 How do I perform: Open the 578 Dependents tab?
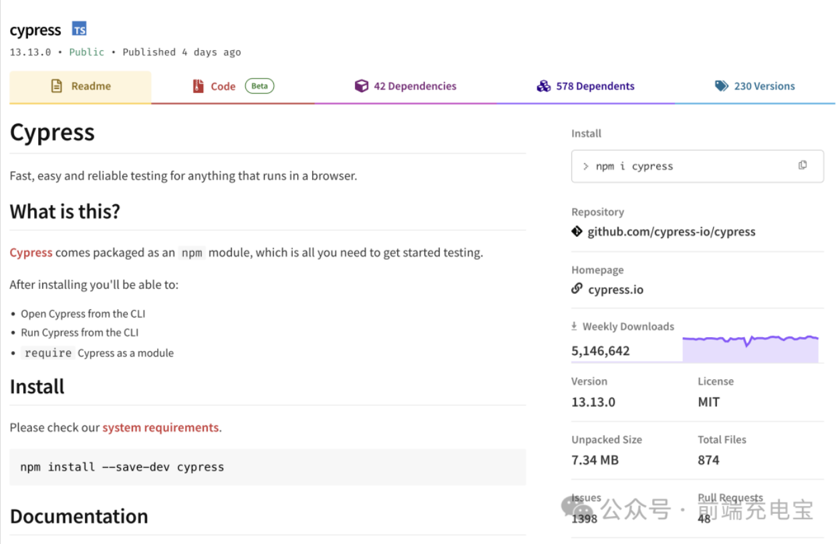[x=586, y=87]
